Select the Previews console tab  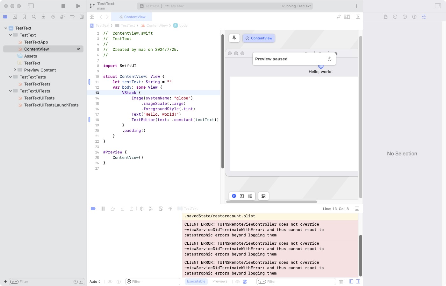[220, 281]
